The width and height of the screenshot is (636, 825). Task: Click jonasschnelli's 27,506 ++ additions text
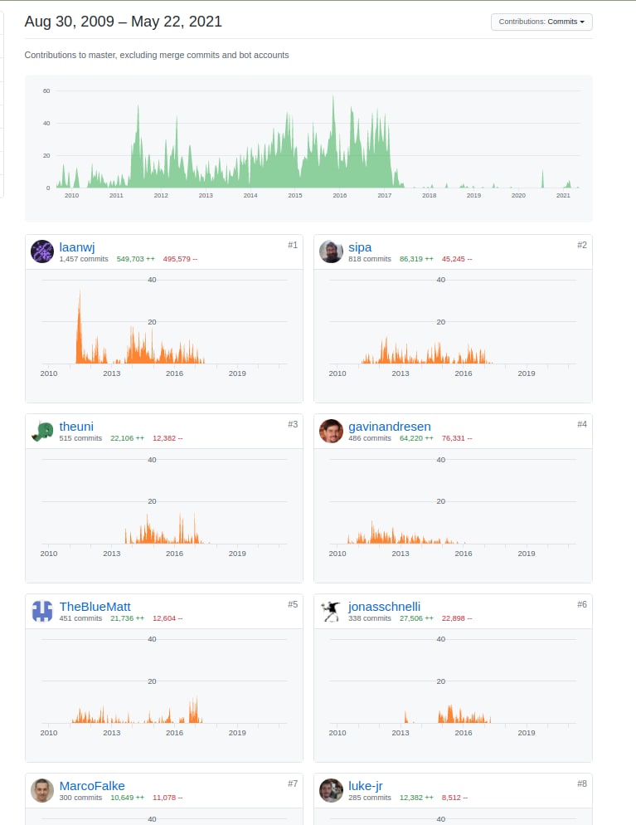(x=416, y=618)
